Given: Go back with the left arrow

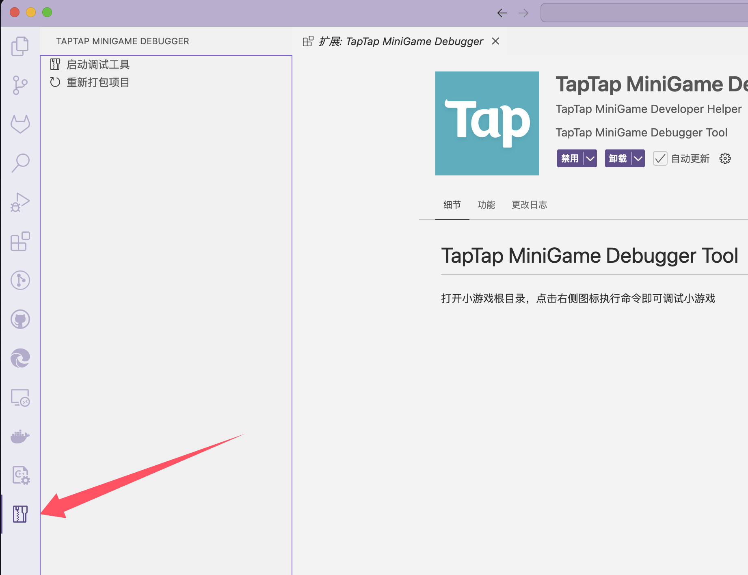Looking at the screenshot, I should [502, 13].
